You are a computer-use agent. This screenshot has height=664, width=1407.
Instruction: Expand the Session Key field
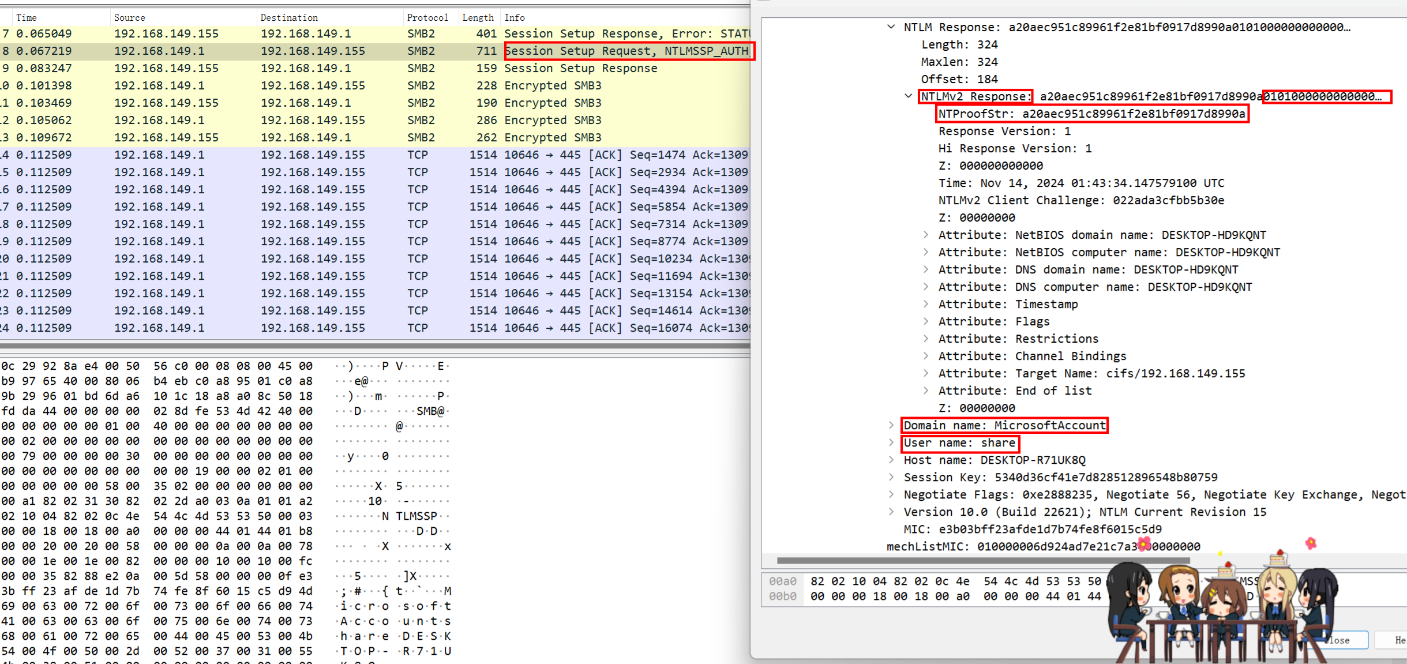coord(891,477)
